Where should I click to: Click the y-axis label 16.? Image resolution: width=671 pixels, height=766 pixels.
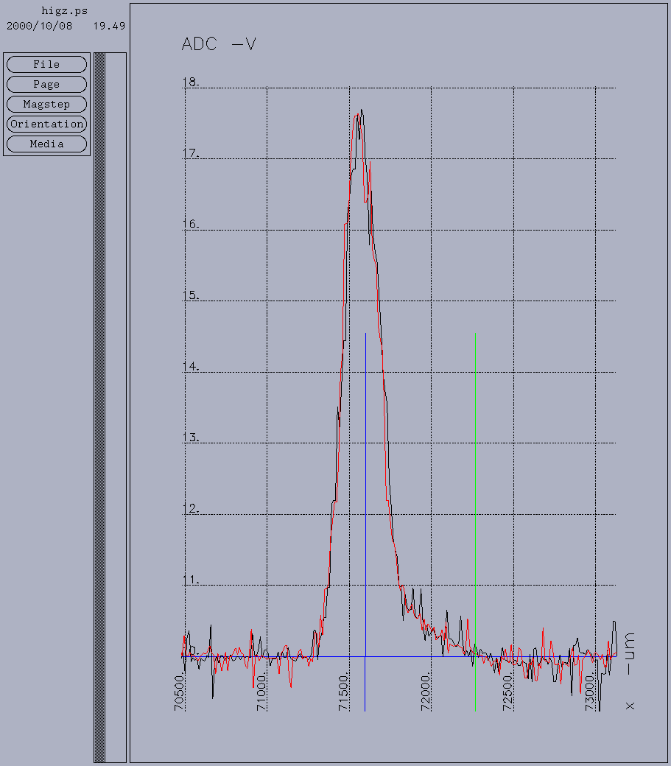(x=191, y=224)
